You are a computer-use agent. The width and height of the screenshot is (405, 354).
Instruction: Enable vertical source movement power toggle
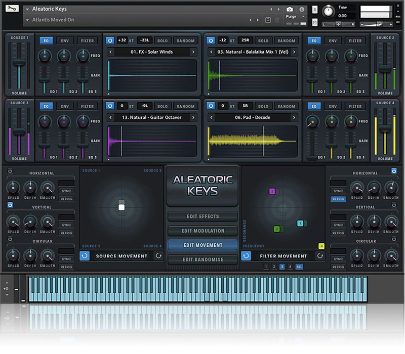pos(9,205)
